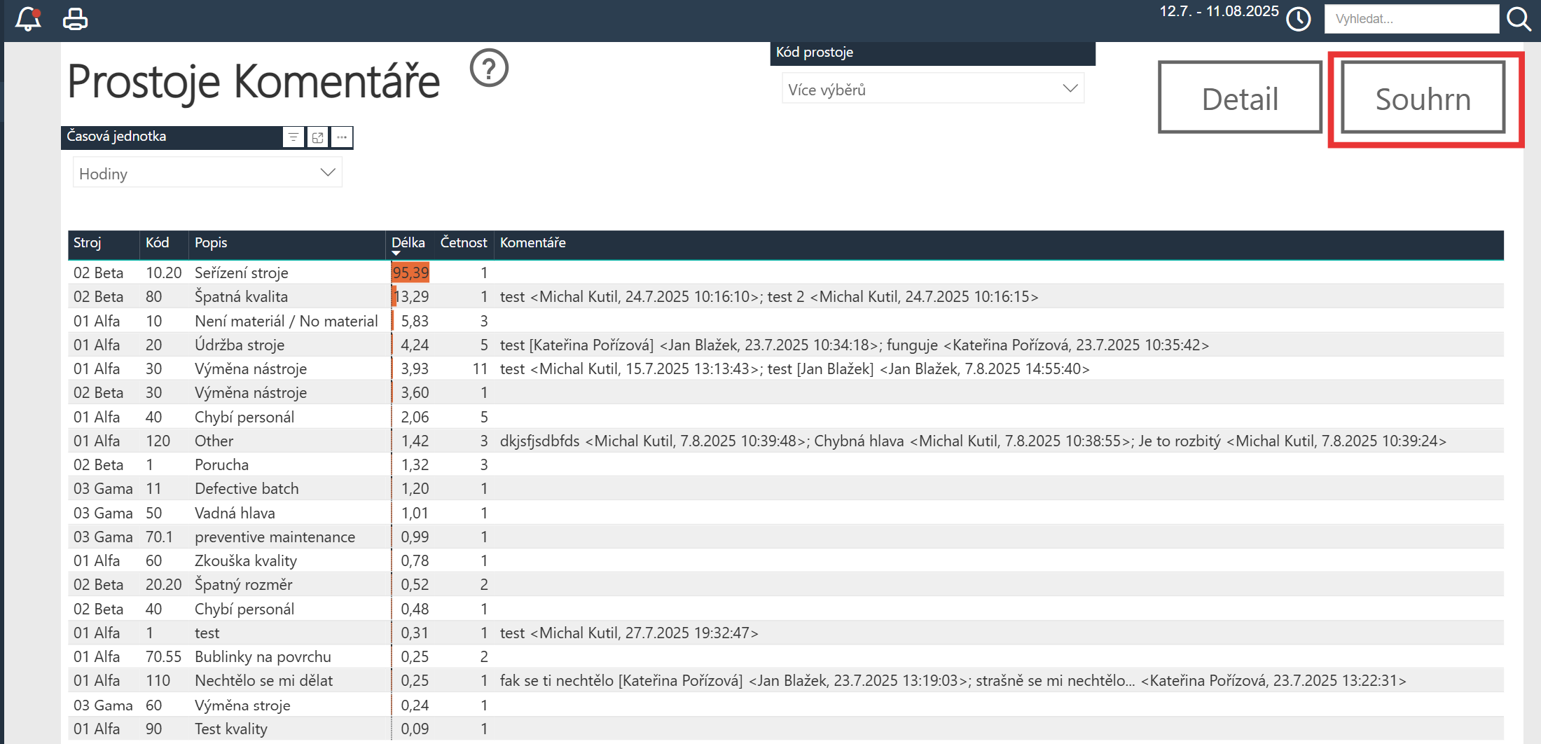This screenshot has width=1541, height=744.
Task: Click the filter icon on Časová jednotka
Action: 293,137
